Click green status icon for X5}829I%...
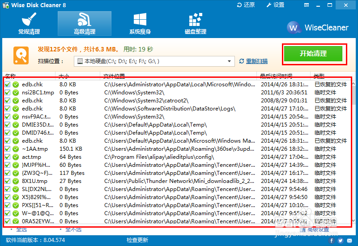 tap(16, 197)
